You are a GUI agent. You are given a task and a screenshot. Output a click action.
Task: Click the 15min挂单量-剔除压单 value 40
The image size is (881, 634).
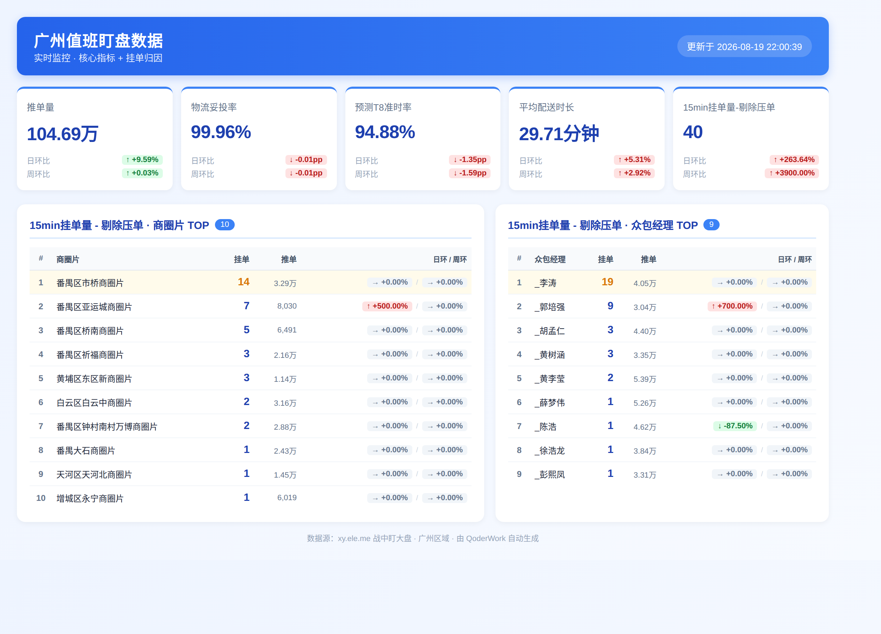pos(692,132)
